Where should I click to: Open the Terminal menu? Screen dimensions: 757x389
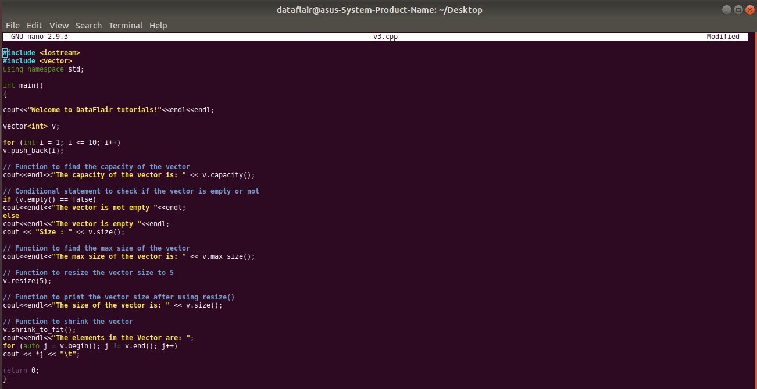tap(125, 25)
